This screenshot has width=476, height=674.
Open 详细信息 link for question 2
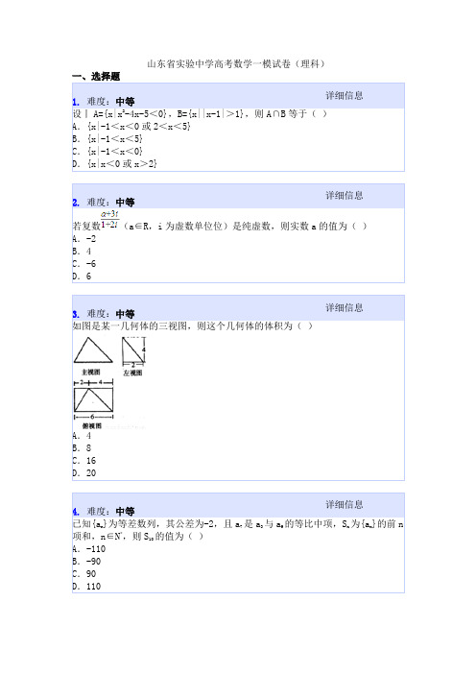click(x=345, y=196)
